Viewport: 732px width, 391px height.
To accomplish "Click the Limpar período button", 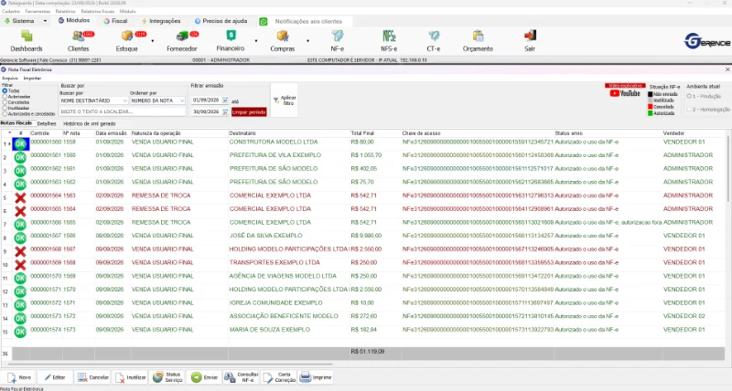I will click(249, 111).
